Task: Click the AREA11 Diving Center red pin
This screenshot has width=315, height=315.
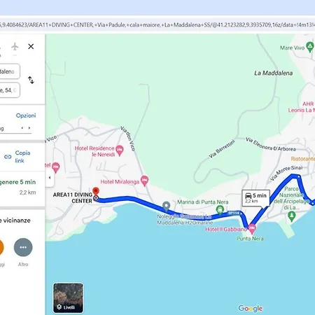Action: pyautogui.click(x=96, y=192)
